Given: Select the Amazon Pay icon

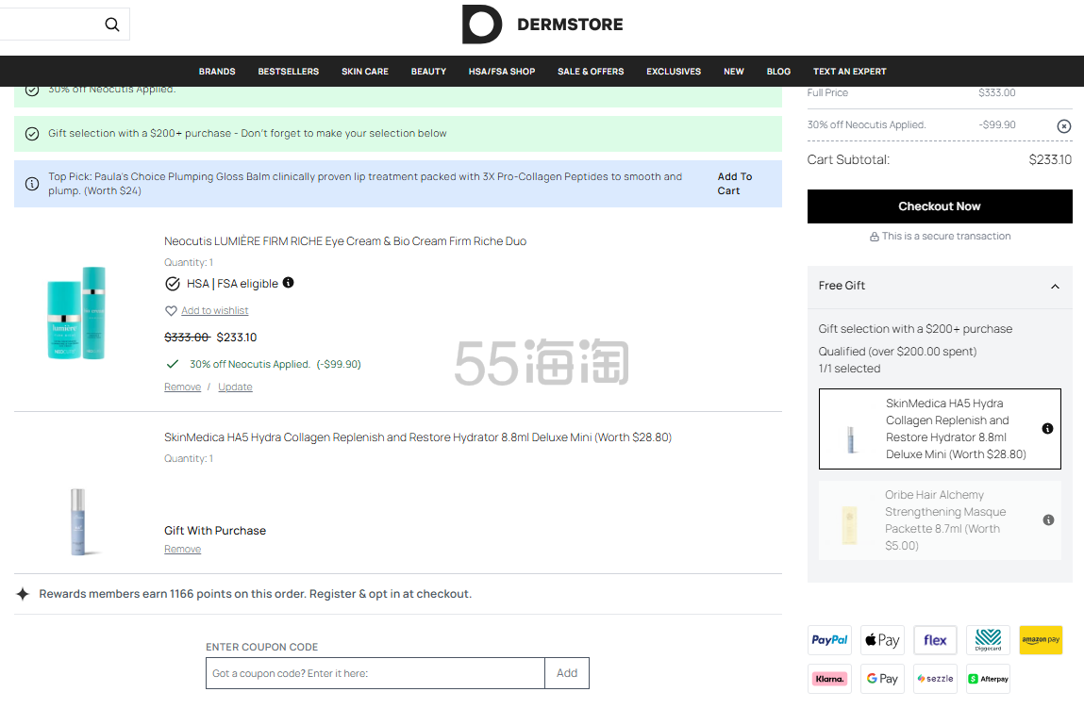Looking at the screenshot, I should (1041, 640).
